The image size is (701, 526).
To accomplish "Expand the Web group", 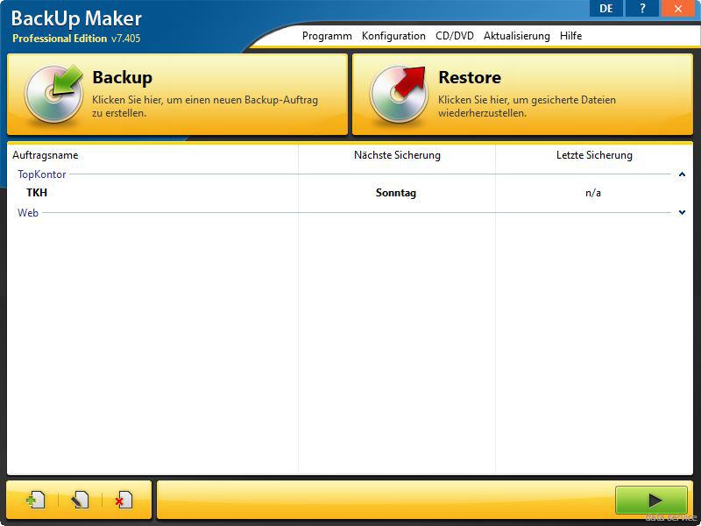I will click(682, 212).
